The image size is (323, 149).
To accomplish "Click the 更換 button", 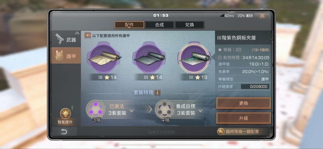I will coord(243,103).
